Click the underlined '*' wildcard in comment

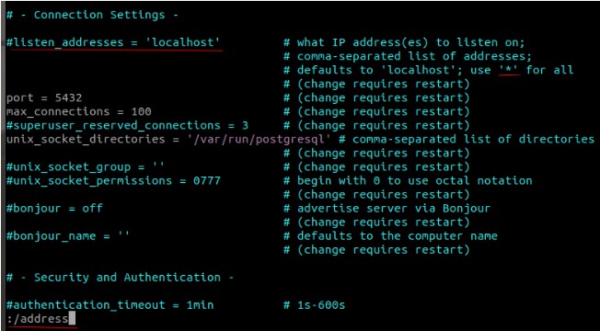point(510,70)
